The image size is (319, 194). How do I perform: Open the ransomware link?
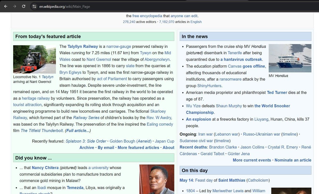point(230,79)
